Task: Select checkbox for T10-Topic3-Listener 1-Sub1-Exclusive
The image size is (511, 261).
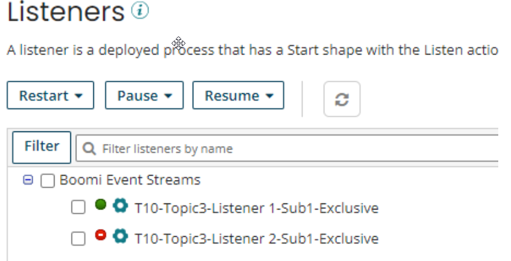Action: click(x=78, y=208)
